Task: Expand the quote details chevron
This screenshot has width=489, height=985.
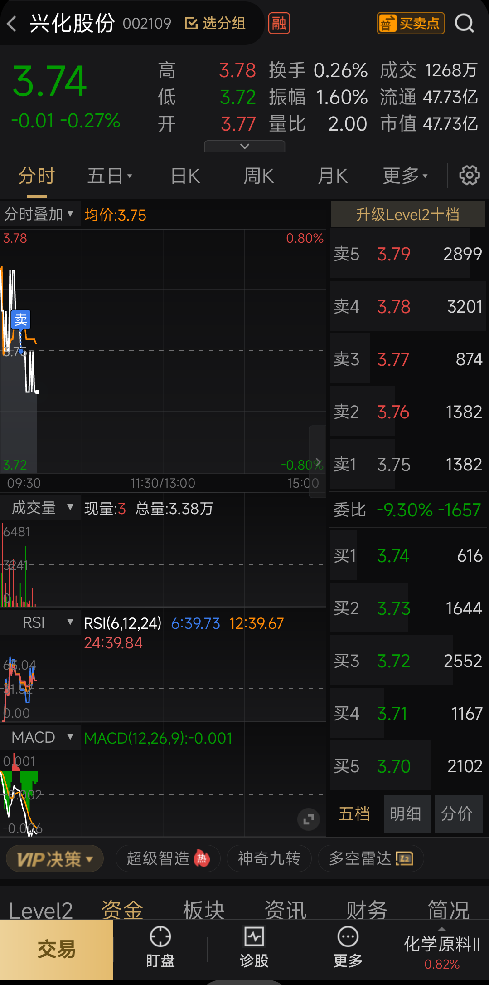Action: [x=245, y=146]
